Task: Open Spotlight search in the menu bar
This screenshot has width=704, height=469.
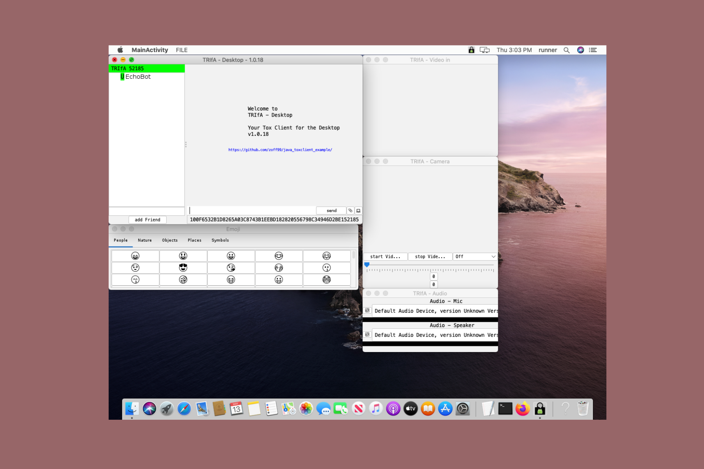Action: (566, 50)
